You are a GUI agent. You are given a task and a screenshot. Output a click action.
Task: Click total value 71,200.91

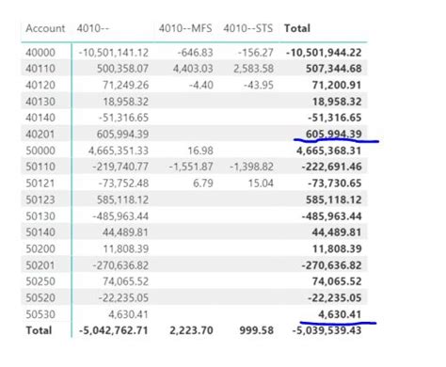click(337, 85)
